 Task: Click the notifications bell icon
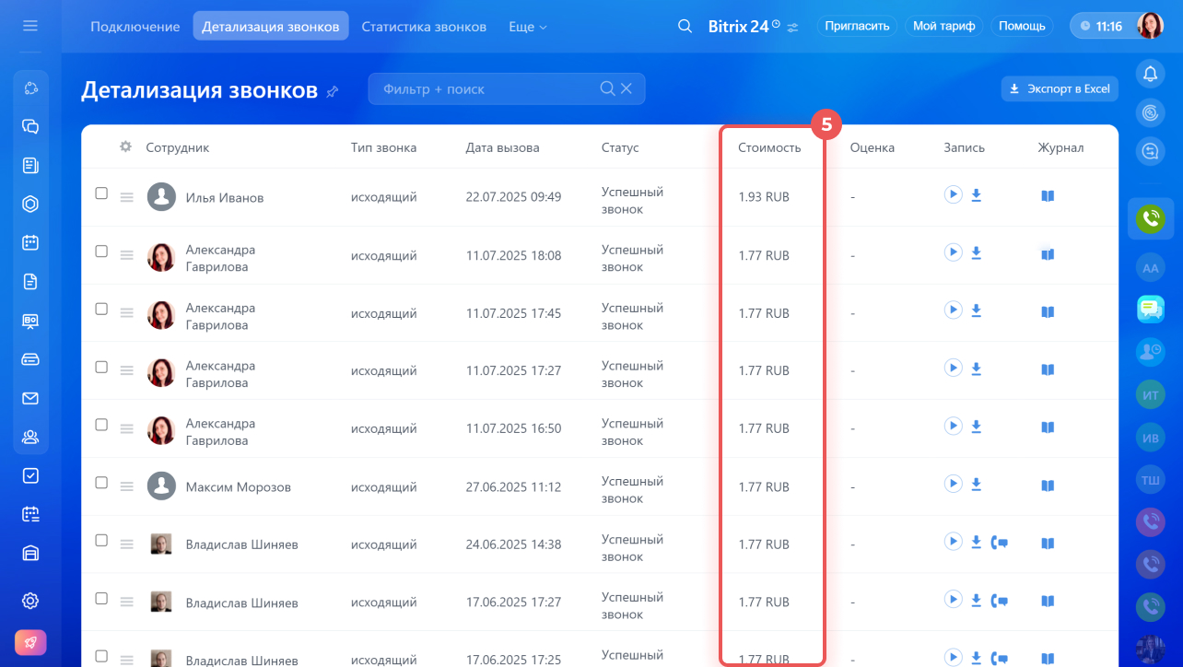1150,74
